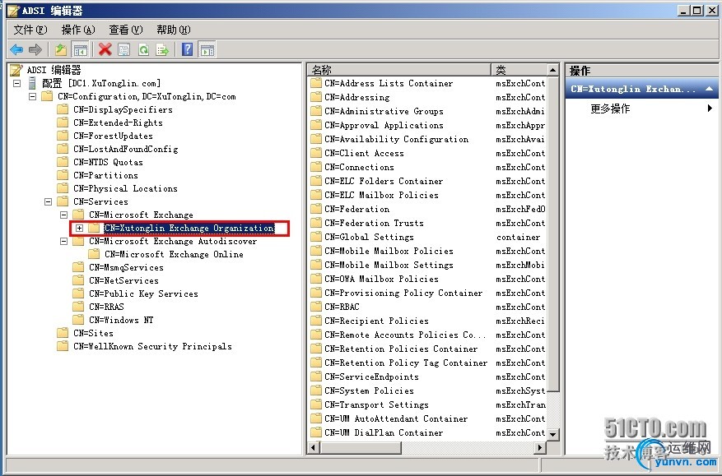Click the vertical scrollbar thumb in list

click(553, 233)
